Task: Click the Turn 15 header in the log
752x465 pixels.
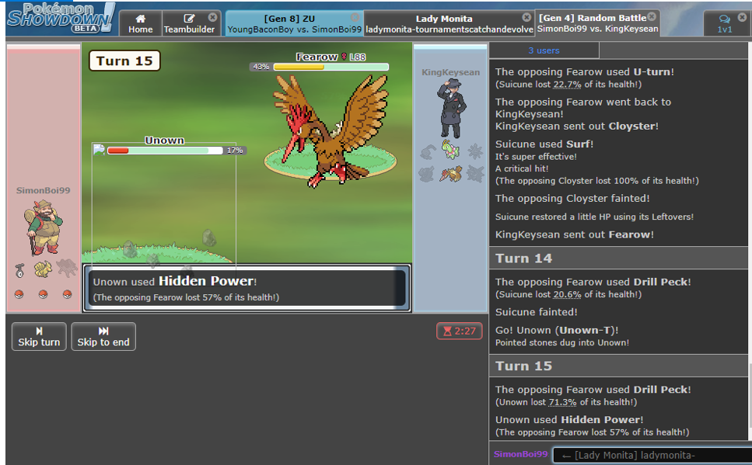Action: pos(619,366)
